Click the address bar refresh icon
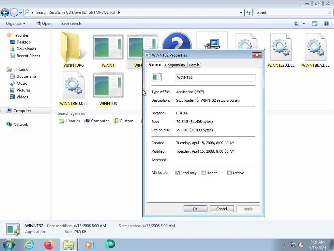Image resolution: width=334 pixels, height=251 pixels. coord(249,13)
